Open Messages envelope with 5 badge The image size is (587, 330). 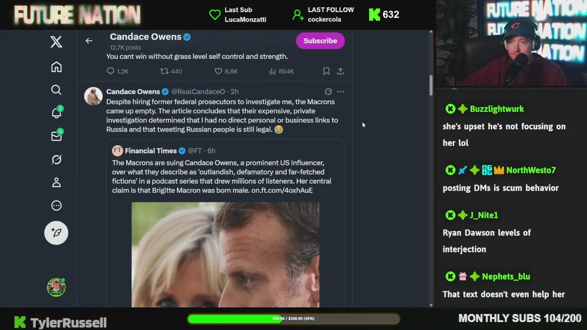(56, 136)
